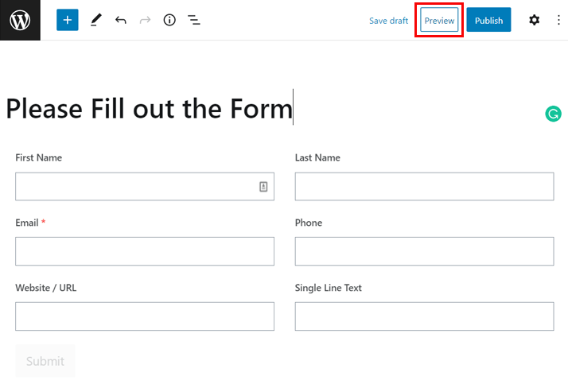Click into the Email field
Viewport: 568px width, 392px height.
(x=144, y=251)
